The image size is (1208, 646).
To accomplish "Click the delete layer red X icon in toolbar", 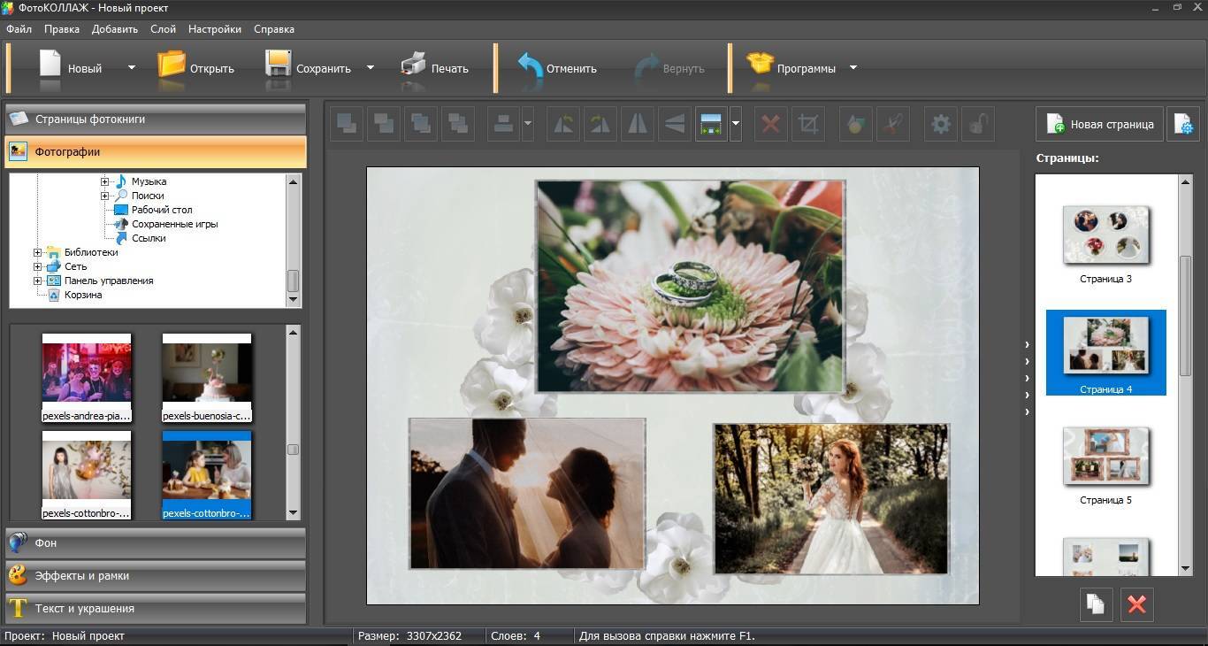I will pos(770,125).
